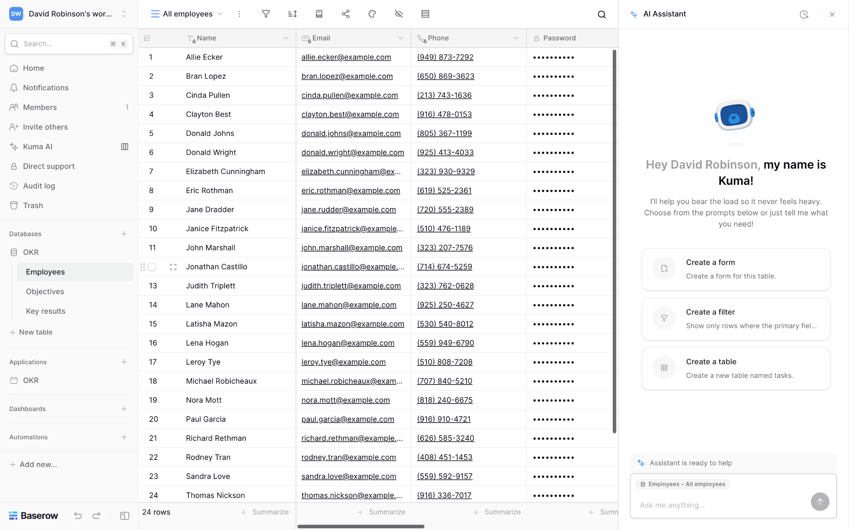Image resolution: width=849 pixels, height=530 pixels.
Task: Open the Email field dropdown arrow
Action: coord(400,38)
